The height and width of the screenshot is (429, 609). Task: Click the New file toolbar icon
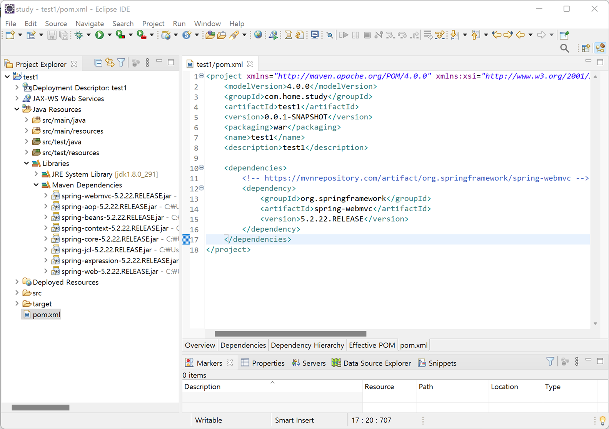pyautogui.click(x=10, y=35)
